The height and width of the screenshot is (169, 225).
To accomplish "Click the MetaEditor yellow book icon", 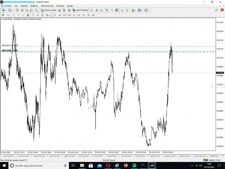I will pyautogui.click(x=59, y=10).
